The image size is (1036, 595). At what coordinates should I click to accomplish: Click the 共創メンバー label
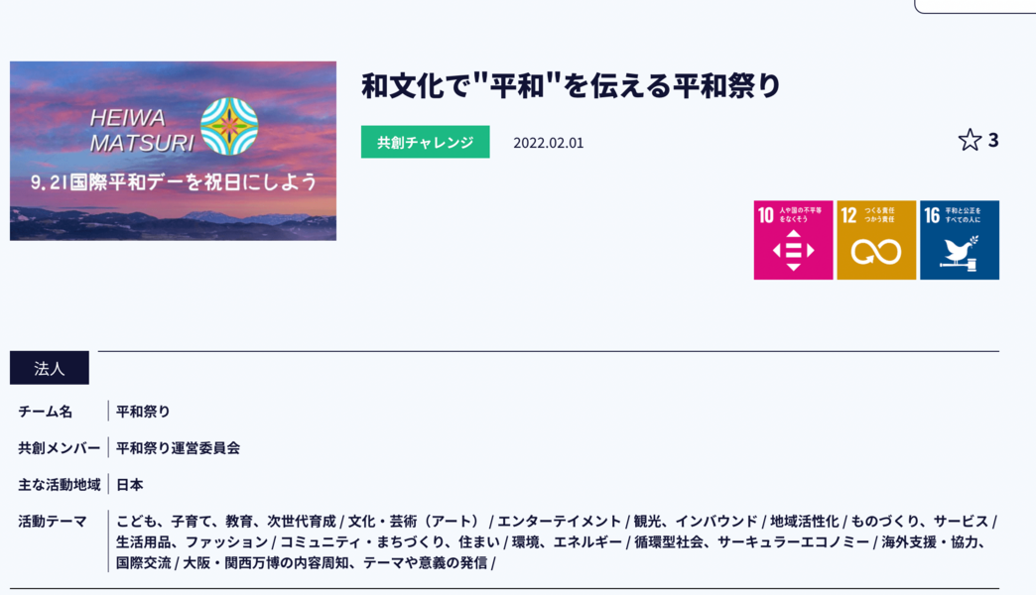[x=59, y=448]
